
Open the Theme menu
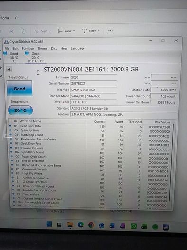(42, 48)
